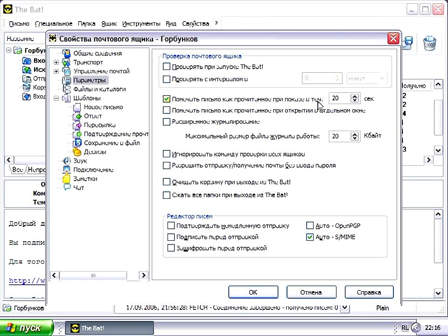The image size is (448, 336).
Task: Uncheck Помечать письмо как прочитанное при показе
Action: click(x=166, y=99)
